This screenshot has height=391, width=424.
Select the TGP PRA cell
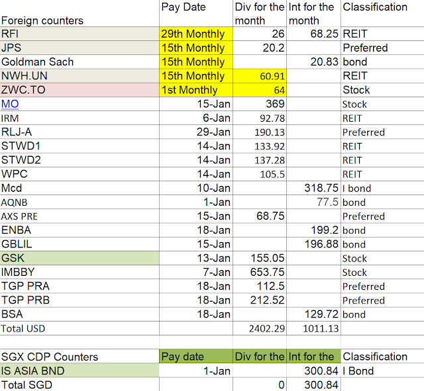79,286
